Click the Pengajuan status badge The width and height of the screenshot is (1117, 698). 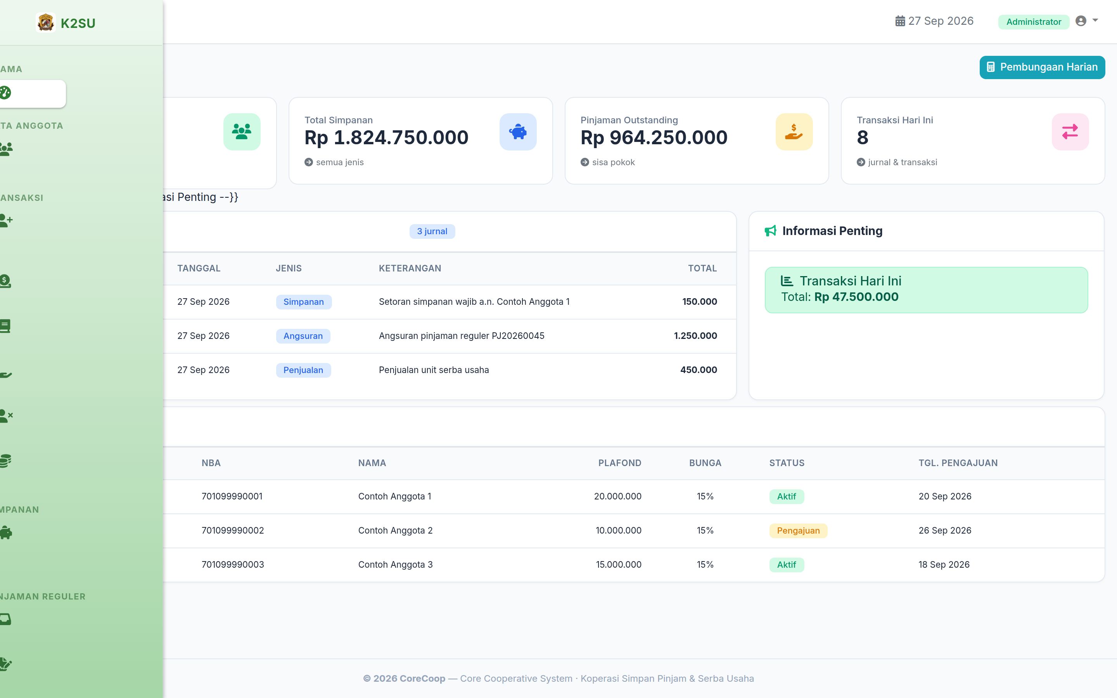tap(798, 531)
